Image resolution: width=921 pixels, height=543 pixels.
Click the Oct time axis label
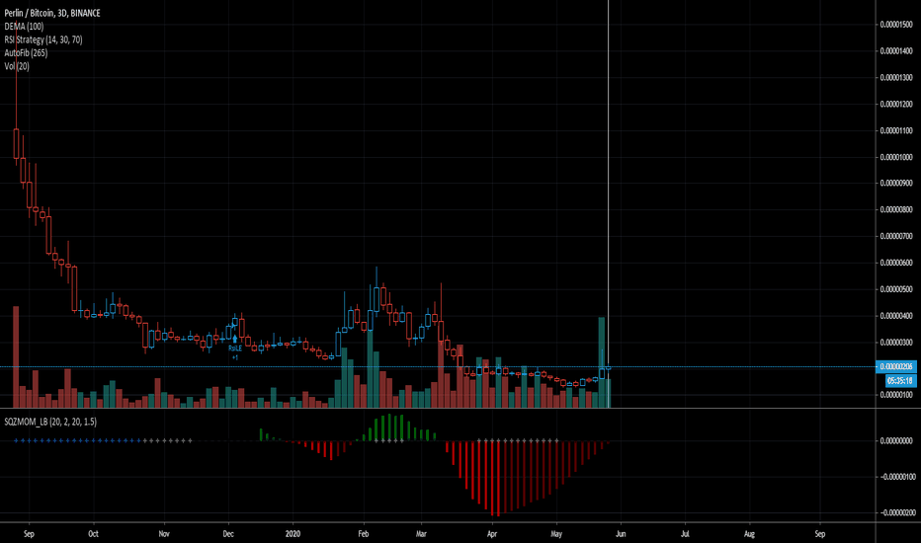[94, 533]
